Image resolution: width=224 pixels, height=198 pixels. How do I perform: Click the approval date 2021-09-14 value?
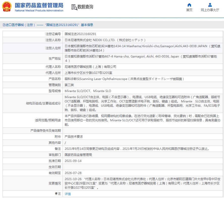tap(73, 161)
